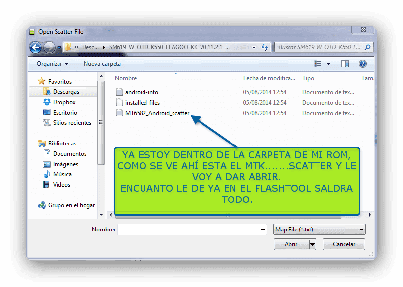Open the help question mark icon

(363, 64)
